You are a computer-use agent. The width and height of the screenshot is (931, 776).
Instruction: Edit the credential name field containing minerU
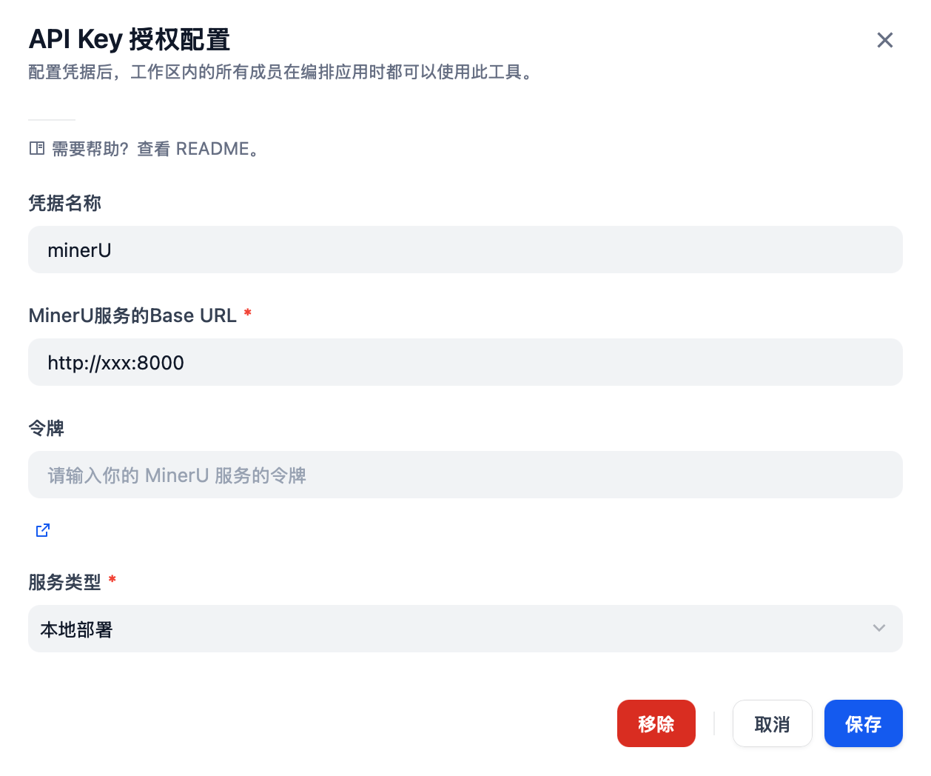[465, 250]
